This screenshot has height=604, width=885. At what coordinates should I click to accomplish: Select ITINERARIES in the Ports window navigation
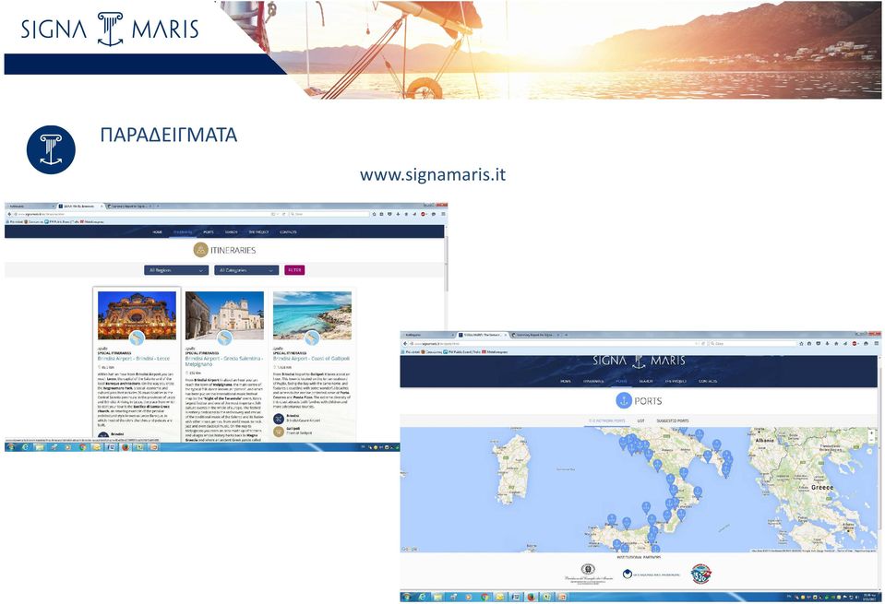593,381
